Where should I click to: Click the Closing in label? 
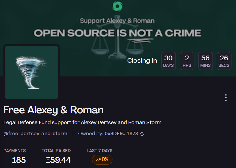[x=142, y=61]
